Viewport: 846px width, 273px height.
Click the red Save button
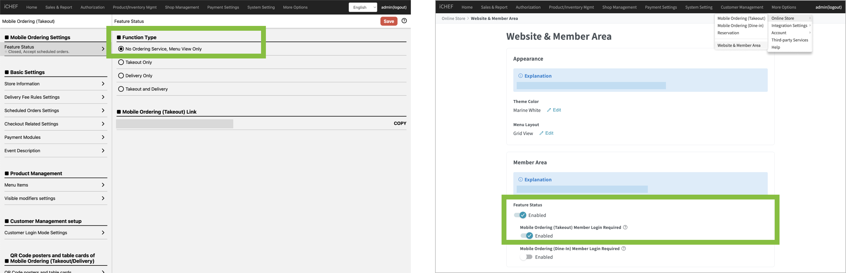click(x=389, y=21)
